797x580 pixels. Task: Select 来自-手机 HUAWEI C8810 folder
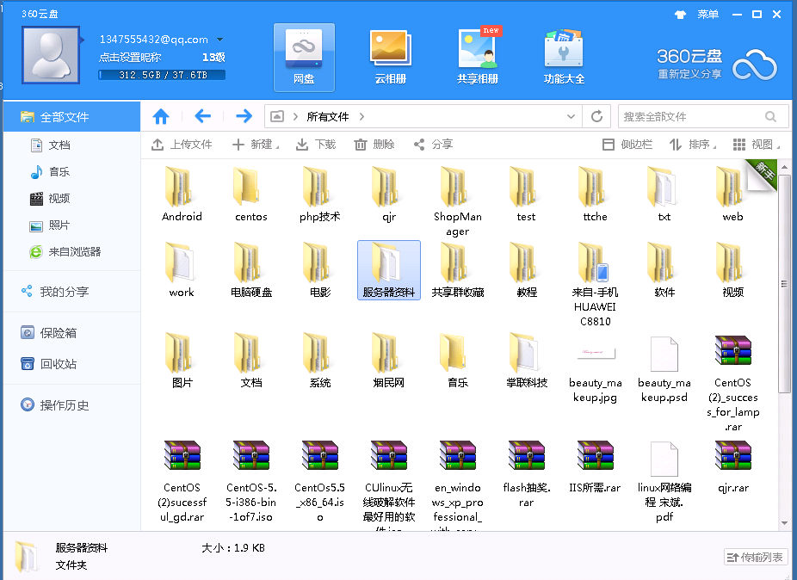tap(596, 285)
